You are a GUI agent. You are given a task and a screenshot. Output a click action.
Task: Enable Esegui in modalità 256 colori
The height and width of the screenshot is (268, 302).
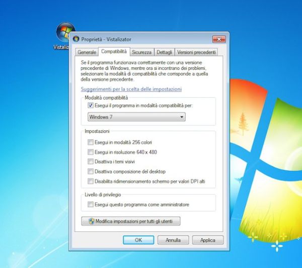point(91,142)
